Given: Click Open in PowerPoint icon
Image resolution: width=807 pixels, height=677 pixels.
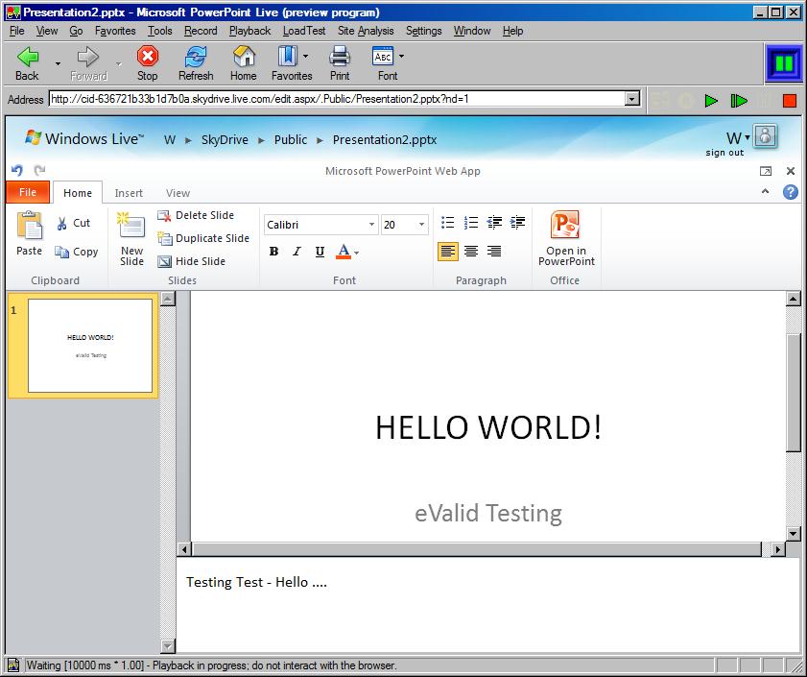Looking at the screenshot, I should click(565, 225).
